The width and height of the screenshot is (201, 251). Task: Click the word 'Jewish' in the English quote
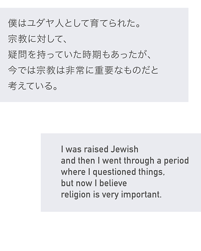[124, 149]
